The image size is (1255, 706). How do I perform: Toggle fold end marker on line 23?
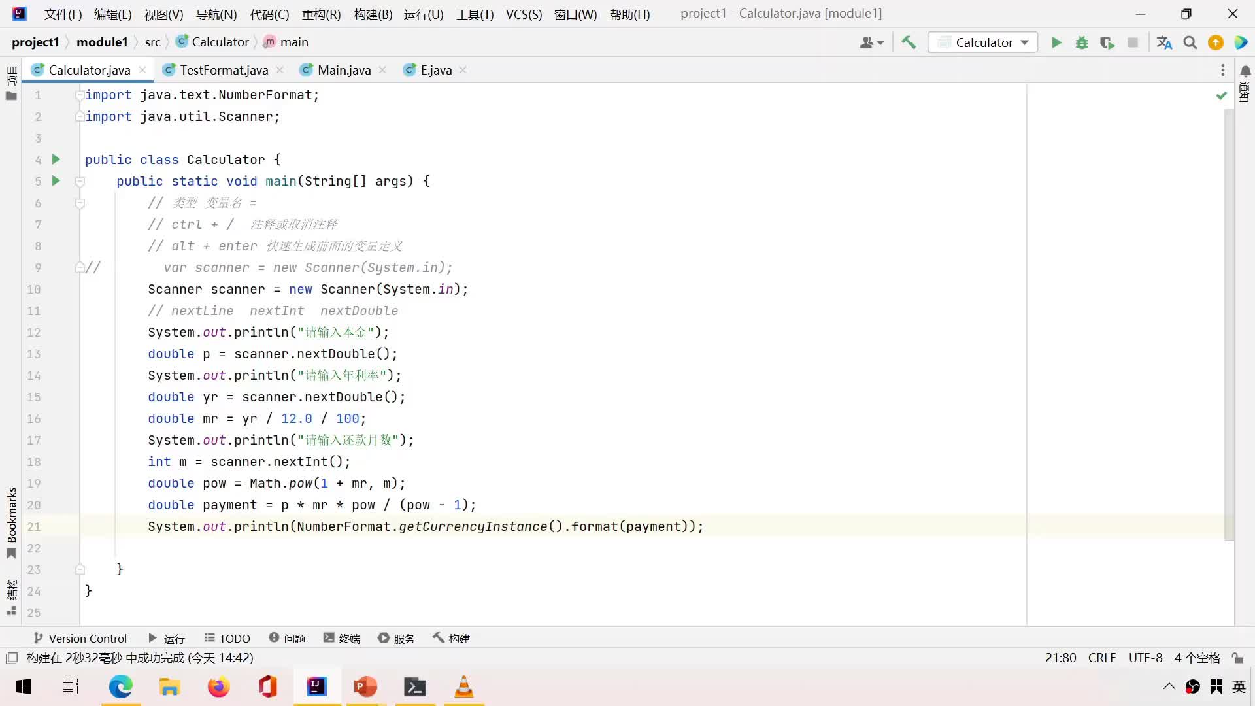tap(80, 569)
